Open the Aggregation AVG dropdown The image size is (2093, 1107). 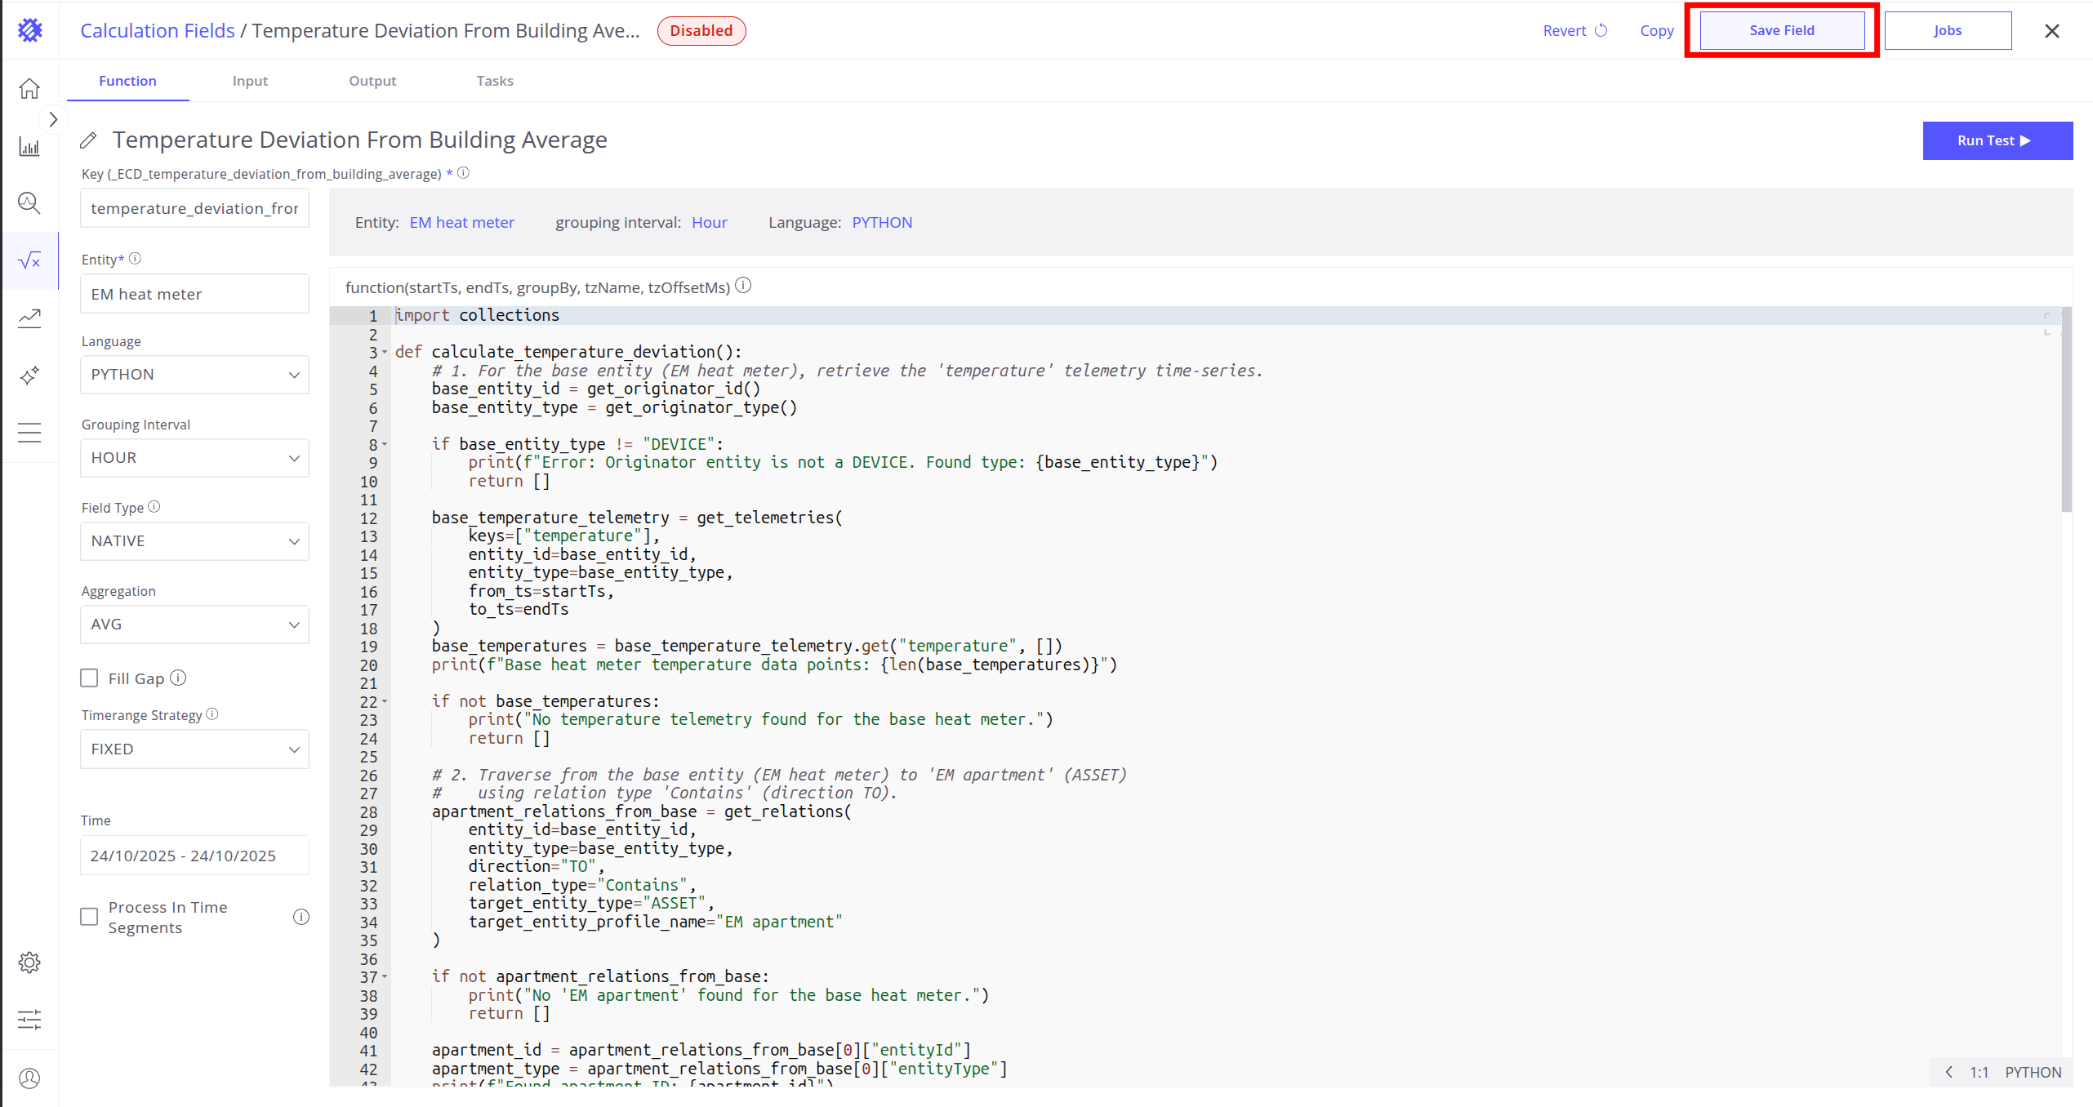194,625
